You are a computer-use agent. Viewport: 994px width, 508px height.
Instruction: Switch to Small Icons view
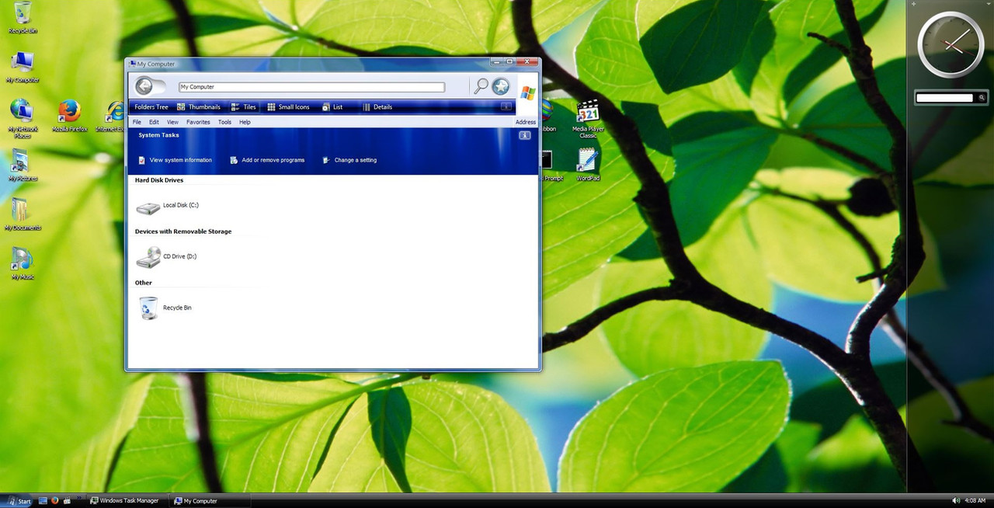pyautogui.click(x=288, y=107)
